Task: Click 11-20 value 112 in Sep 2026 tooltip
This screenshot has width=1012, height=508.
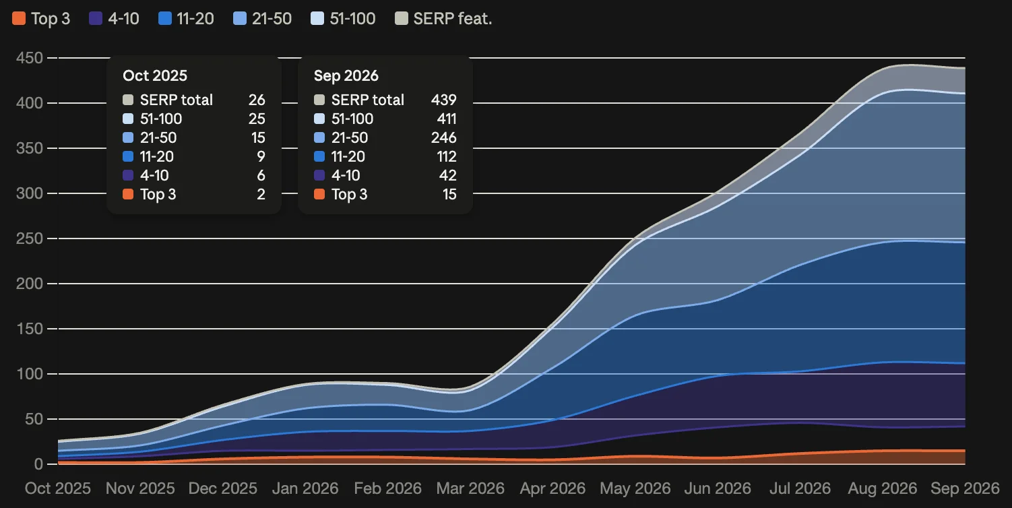Action: point(445,156)
